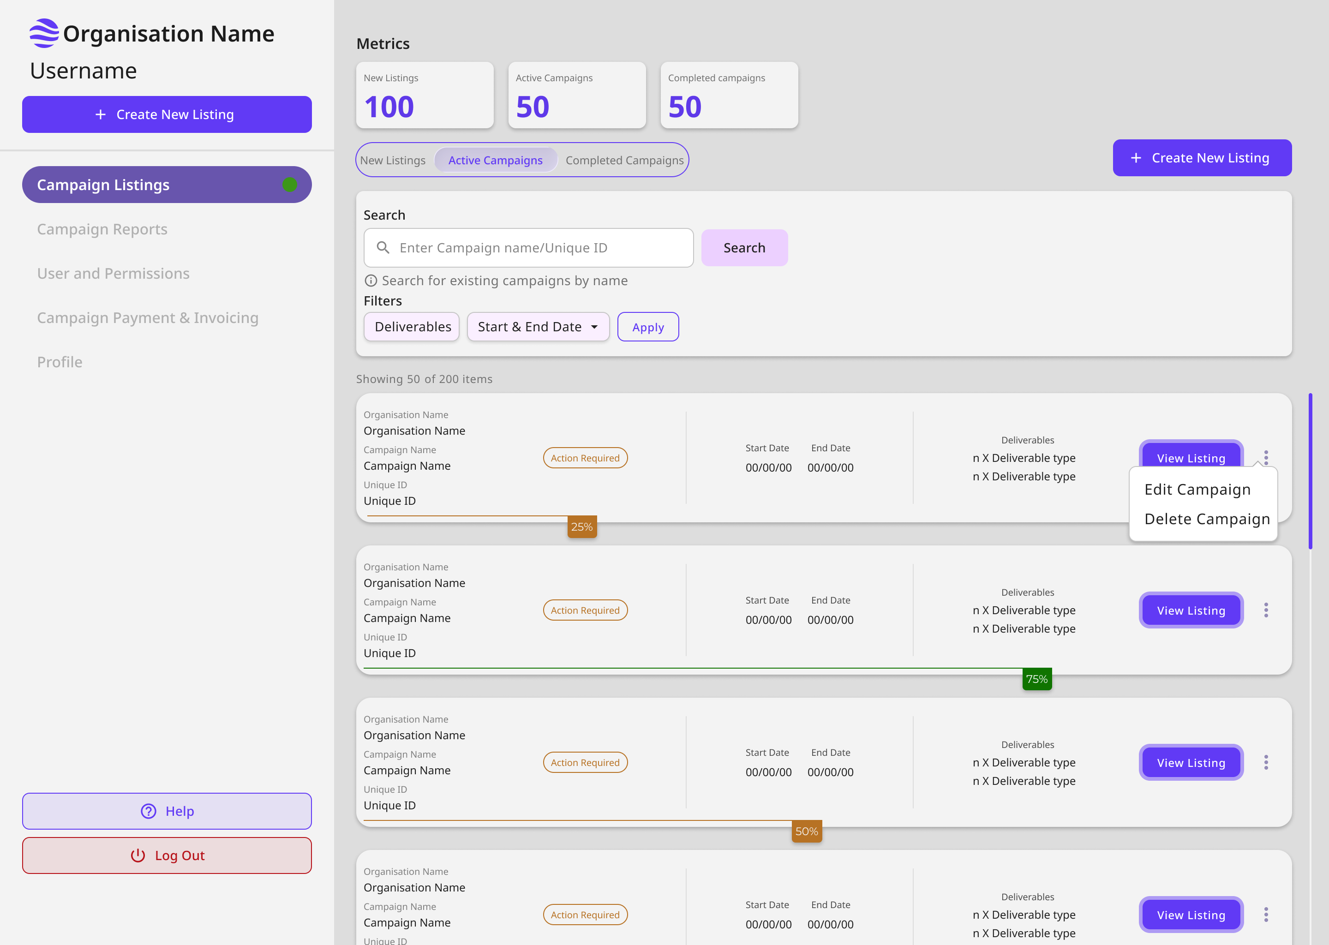Click Action Required badge on first card

click(586, 458)
